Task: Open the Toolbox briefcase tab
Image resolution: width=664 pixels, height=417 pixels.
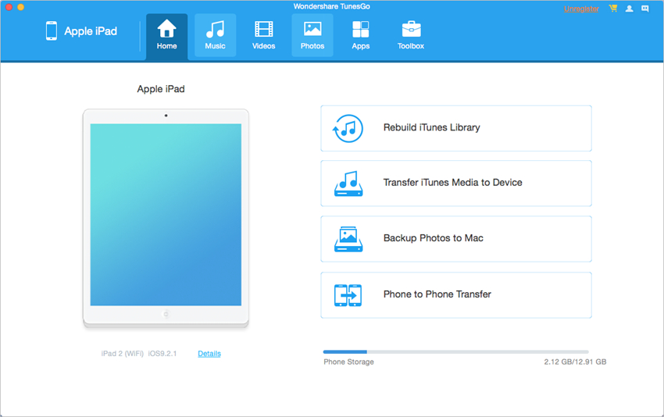Action: pyautogui.click(x=410, y=36)
